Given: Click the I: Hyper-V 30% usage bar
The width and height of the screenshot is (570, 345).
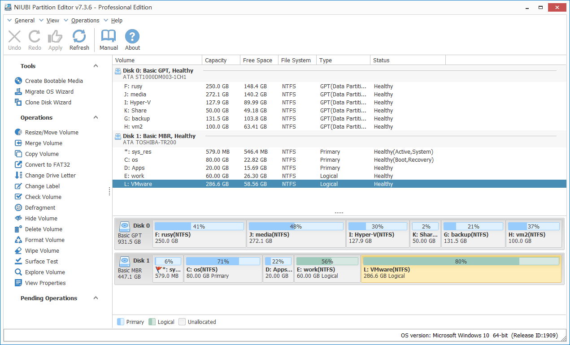Looking at the screenshot, I should (x=378, y=226).
